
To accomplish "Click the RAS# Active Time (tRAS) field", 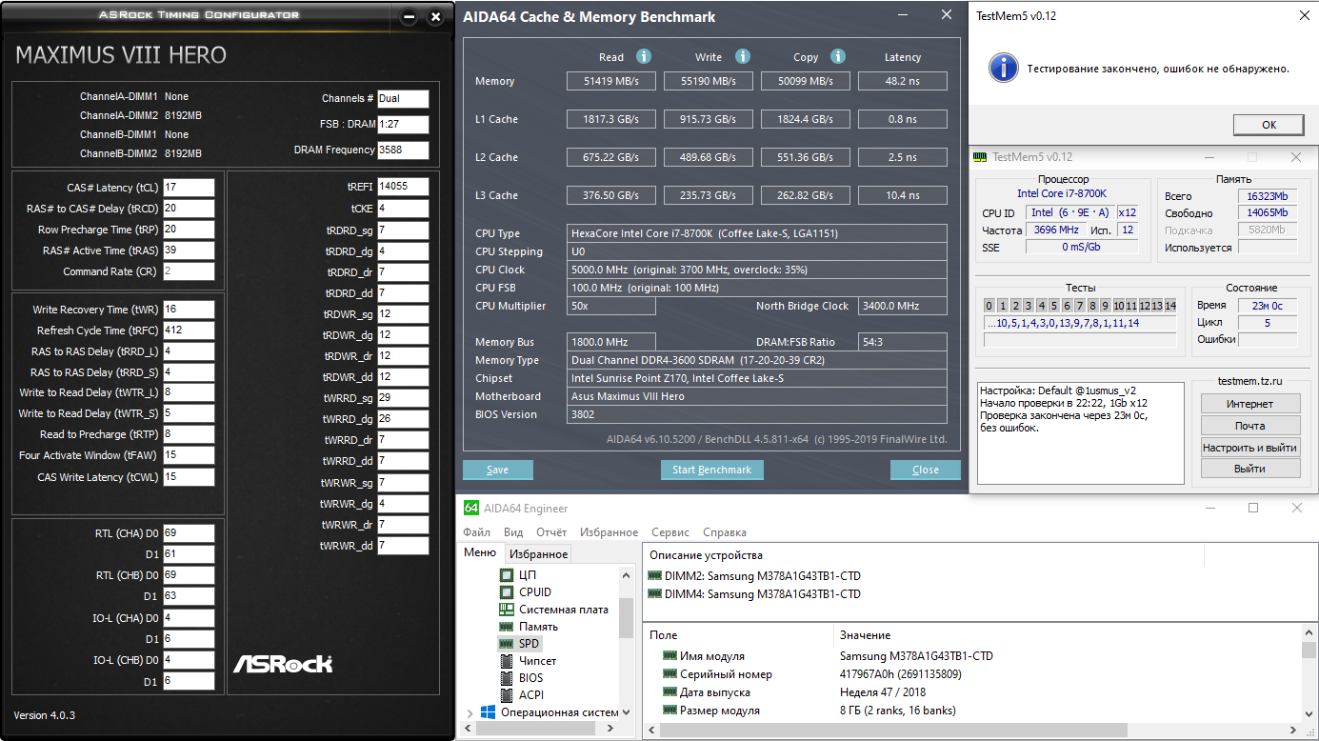I will (x=189, y=250).
